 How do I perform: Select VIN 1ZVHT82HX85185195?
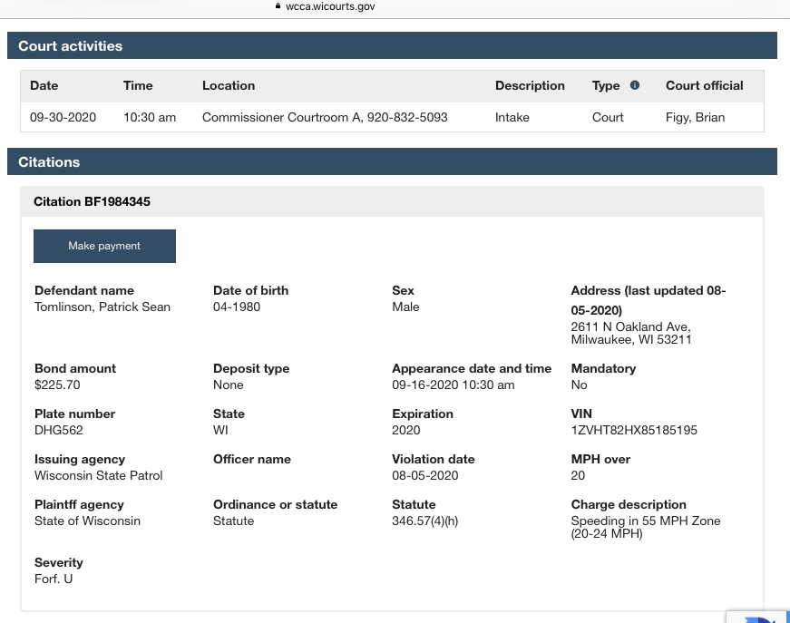point(634,430)
